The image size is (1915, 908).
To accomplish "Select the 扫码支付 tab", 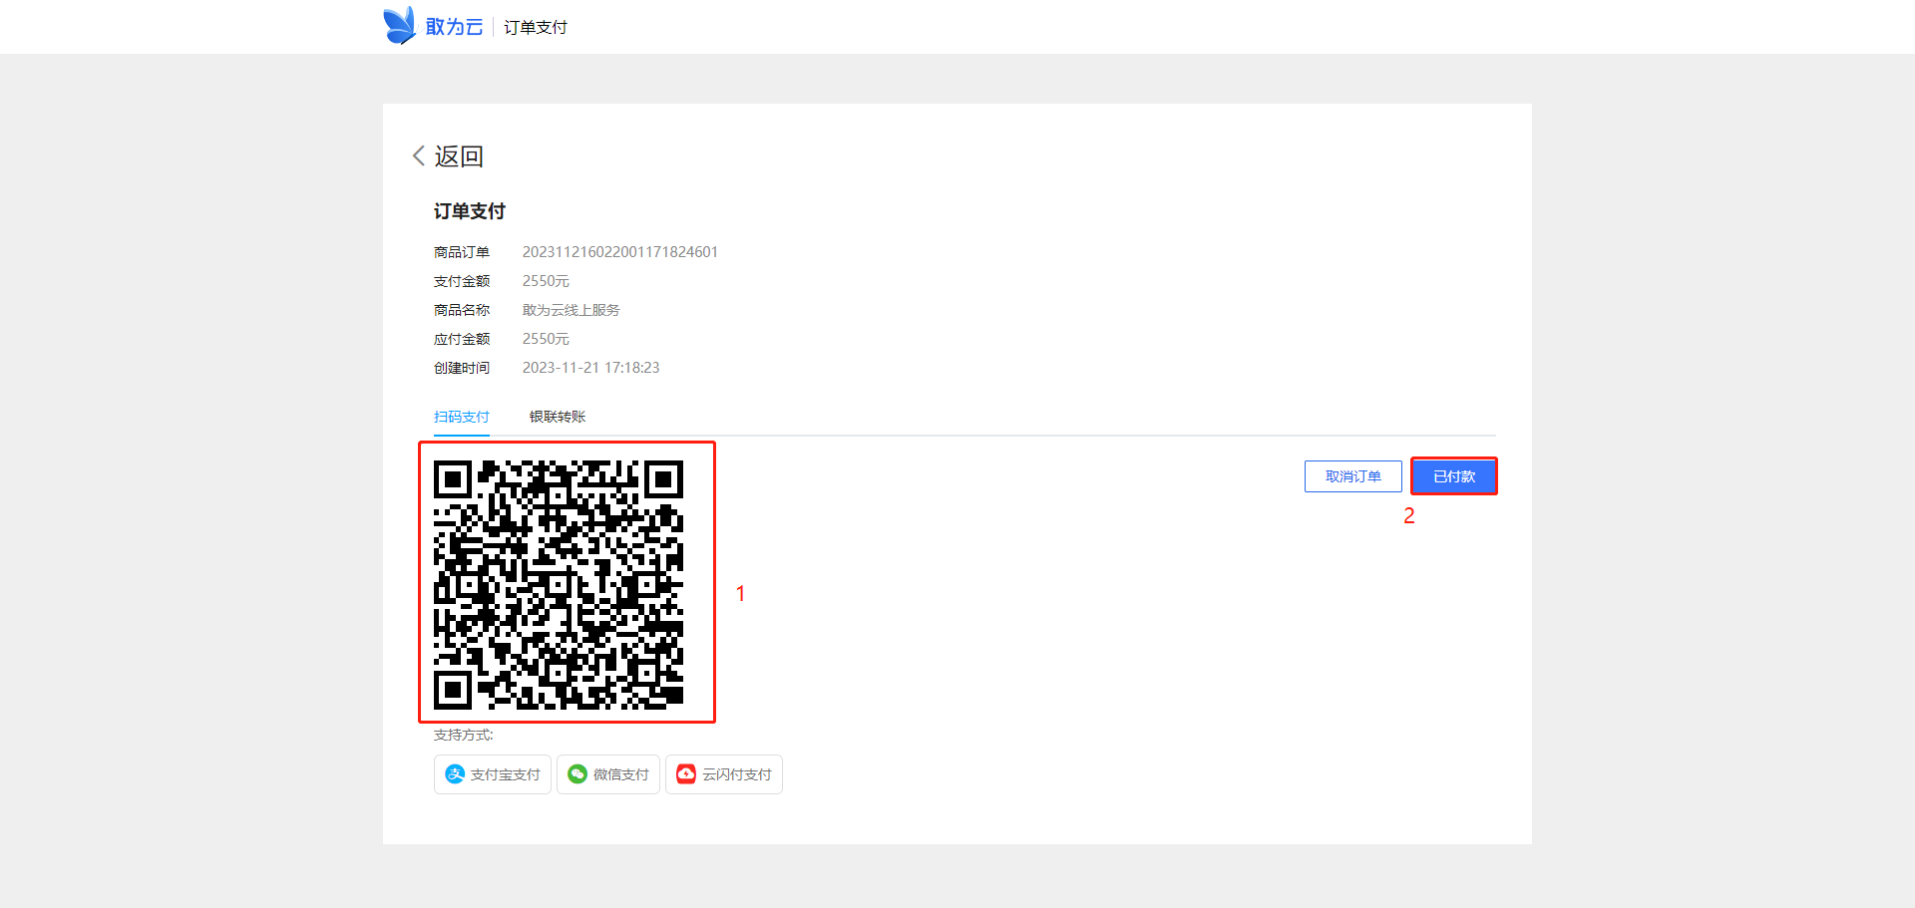I will (461, 417).
